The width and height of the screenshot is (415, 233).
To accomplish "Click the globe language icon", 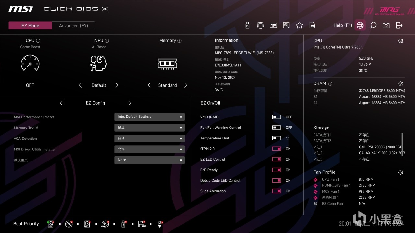I will (x=360, y=25).
